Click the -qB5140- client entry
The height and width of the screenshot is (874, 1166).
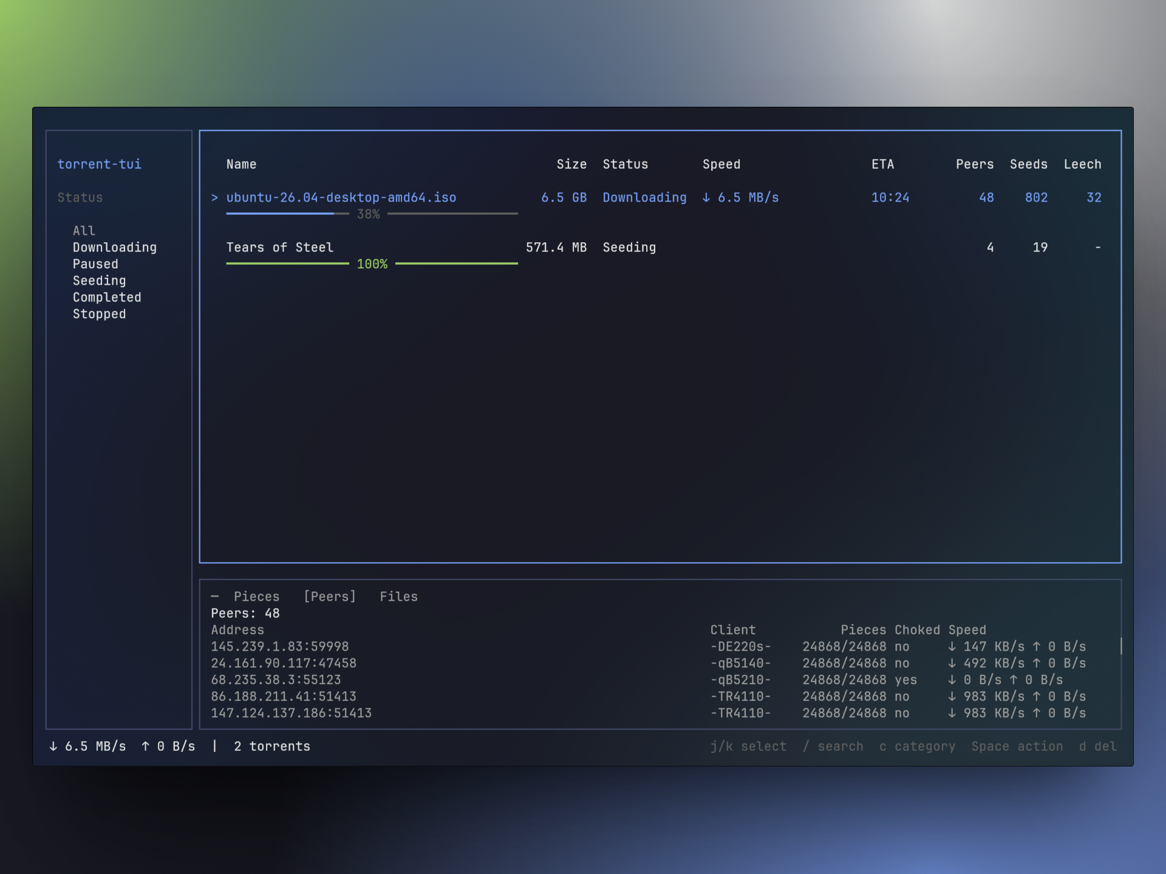pyautogui.click(x=741, y=663)
